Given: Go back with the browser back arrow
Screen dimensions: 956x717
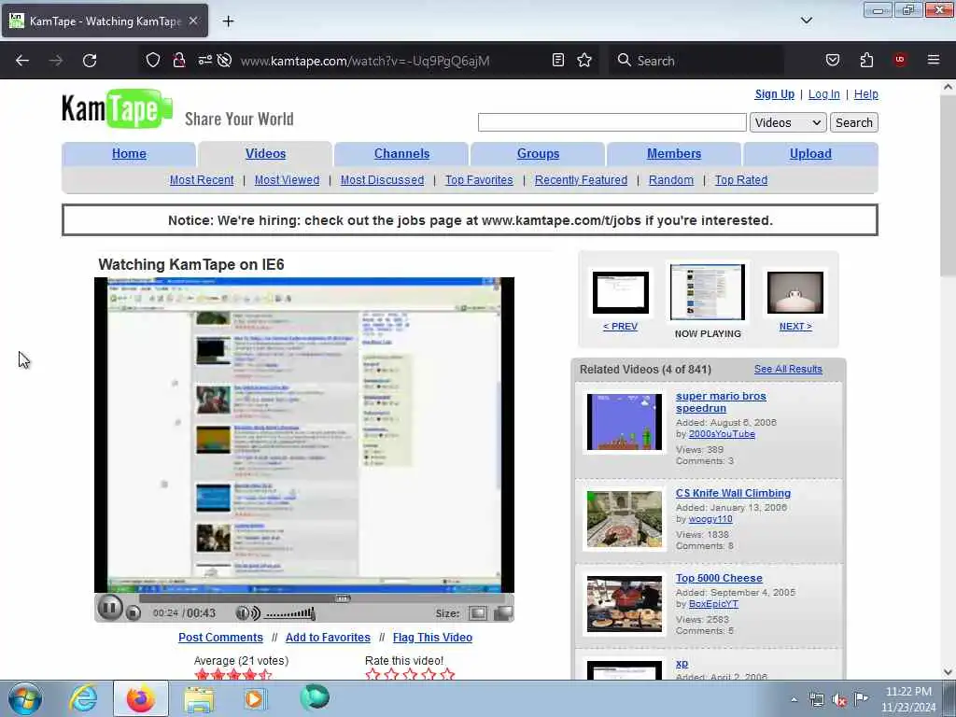Looking at the screenshot, I should pyautogui.click(x=22, y=61).
